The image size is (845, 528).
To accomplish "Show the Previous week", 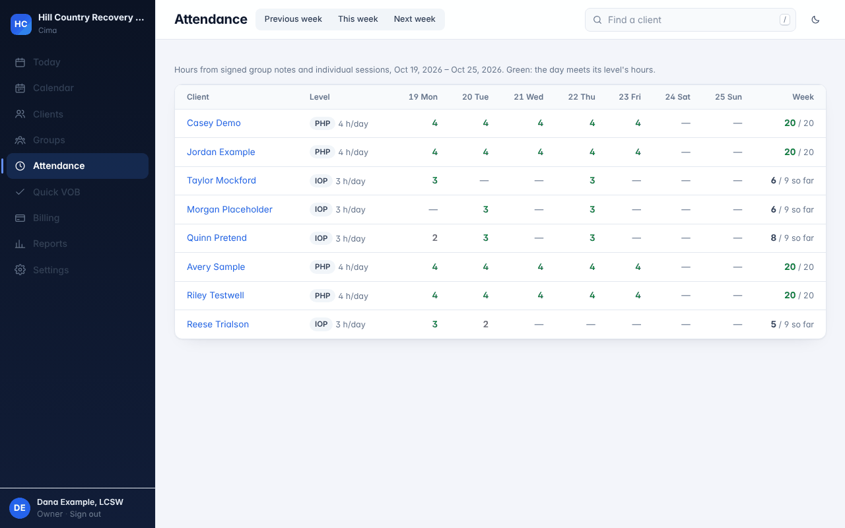I will [x=293, y=19].
